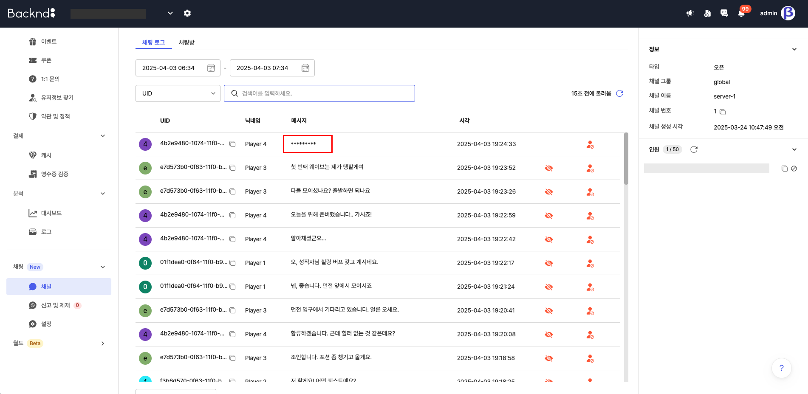Click the chat log table scrollbar

tap(626, 158)
